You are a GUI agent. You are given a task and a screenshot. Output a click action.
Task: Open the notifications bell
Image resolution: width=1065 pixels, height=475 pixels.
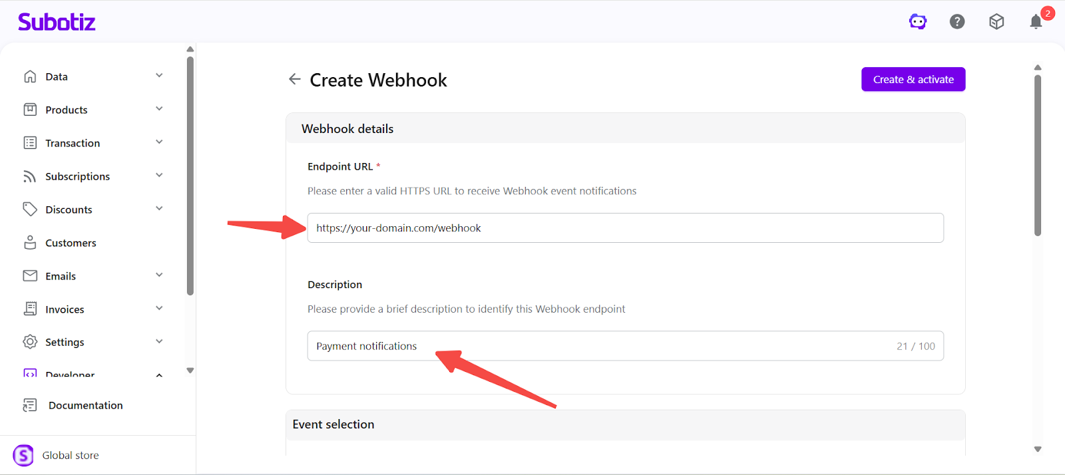1036,22
